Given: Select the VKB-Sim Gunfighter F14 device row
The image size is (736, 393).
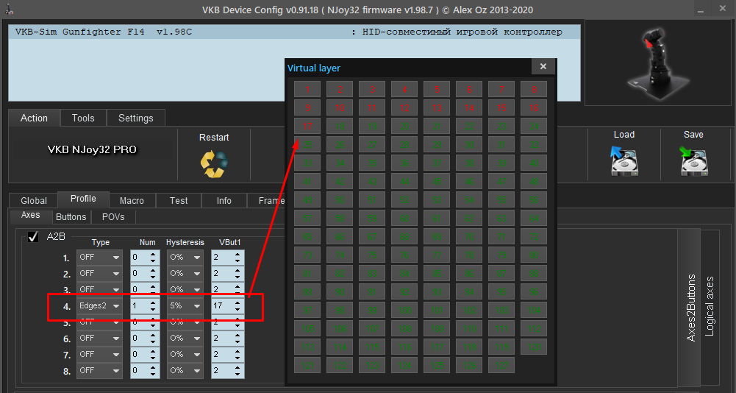Looking at the screenshot, I should point(294,32).
